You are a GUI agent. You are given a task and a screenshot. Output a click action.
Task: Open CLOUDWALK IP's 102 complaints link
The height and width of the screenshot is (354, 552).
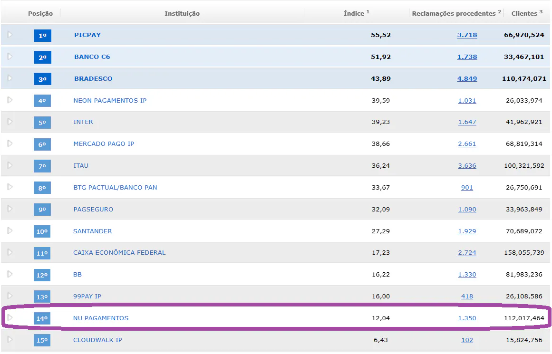click(467, 340)
